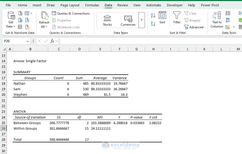The image size is (242, 154).
Task: Click From Picture table-camera icon
Action: pyautogui.click(x=27, y=13)
